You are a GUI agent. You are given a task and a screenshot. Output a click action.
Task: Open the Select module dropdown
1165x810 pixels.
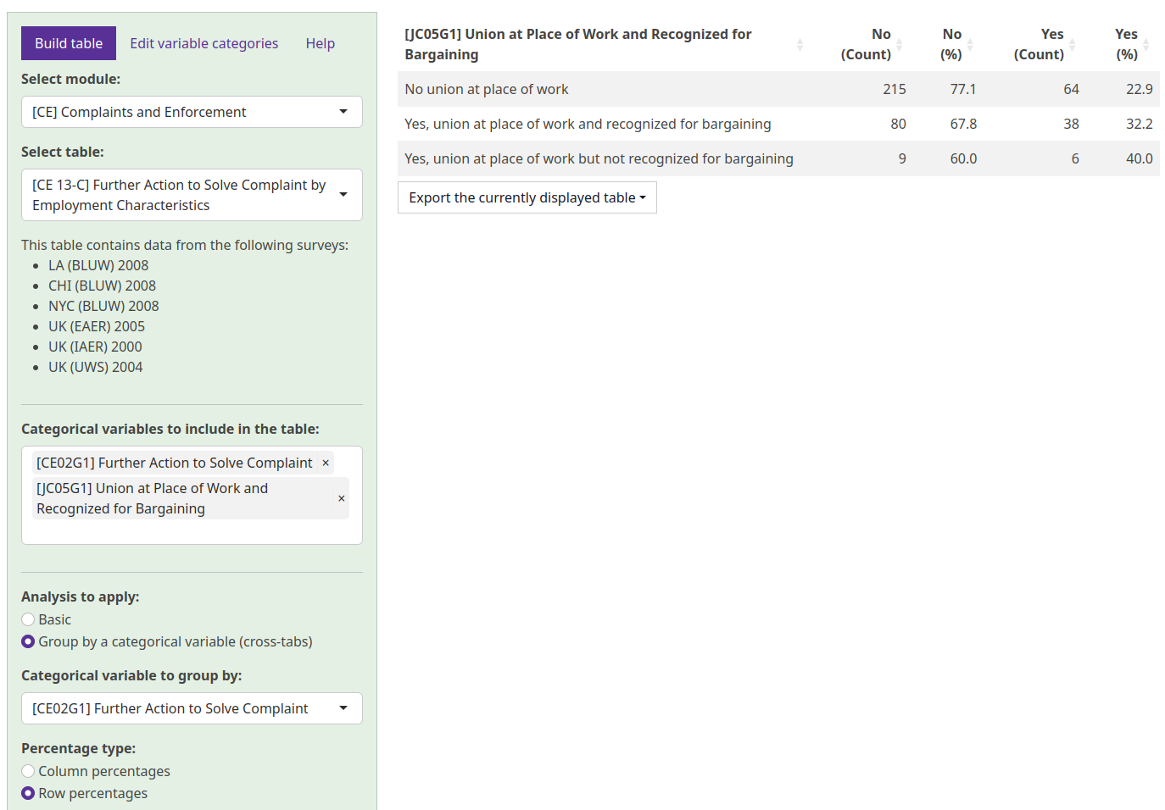coord(192,112)
